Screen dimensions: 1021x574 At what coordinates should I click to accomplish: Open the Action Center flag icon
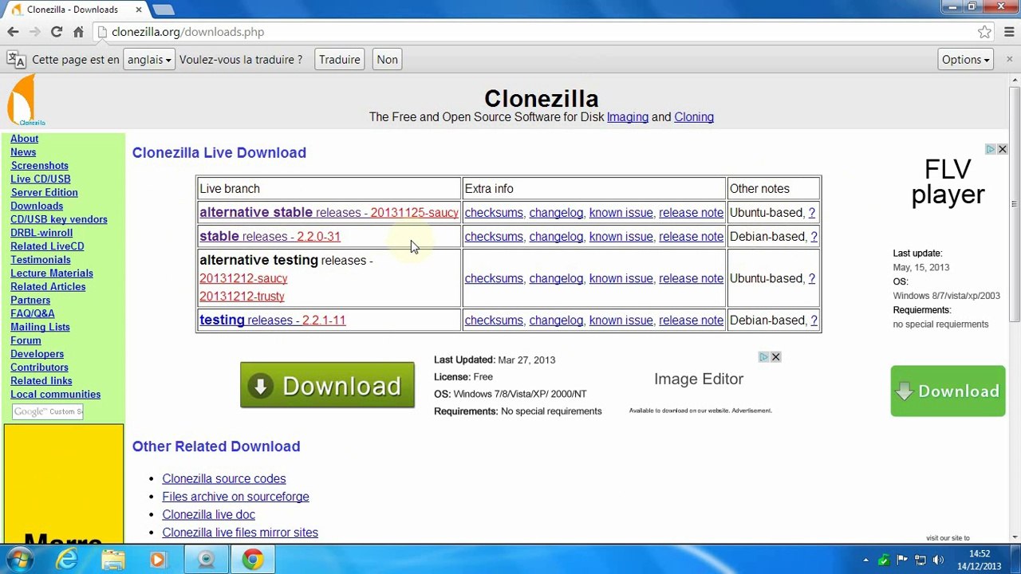point(902,560)
